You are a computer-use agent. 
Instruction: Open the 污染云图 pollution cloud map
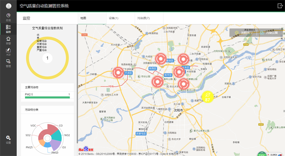[x=272, y=33]
